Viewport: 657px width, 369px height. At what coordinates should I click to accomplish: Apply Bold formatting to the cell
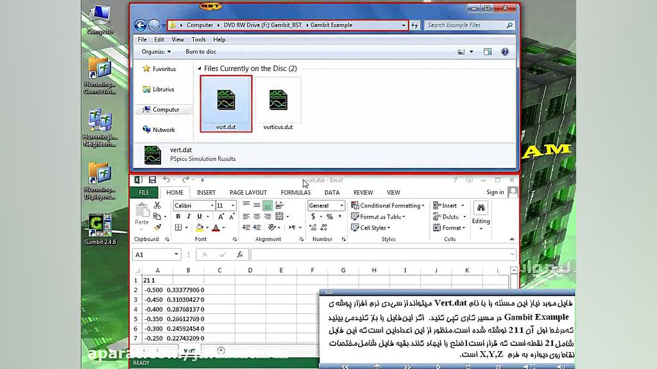(x=178, y=215)
